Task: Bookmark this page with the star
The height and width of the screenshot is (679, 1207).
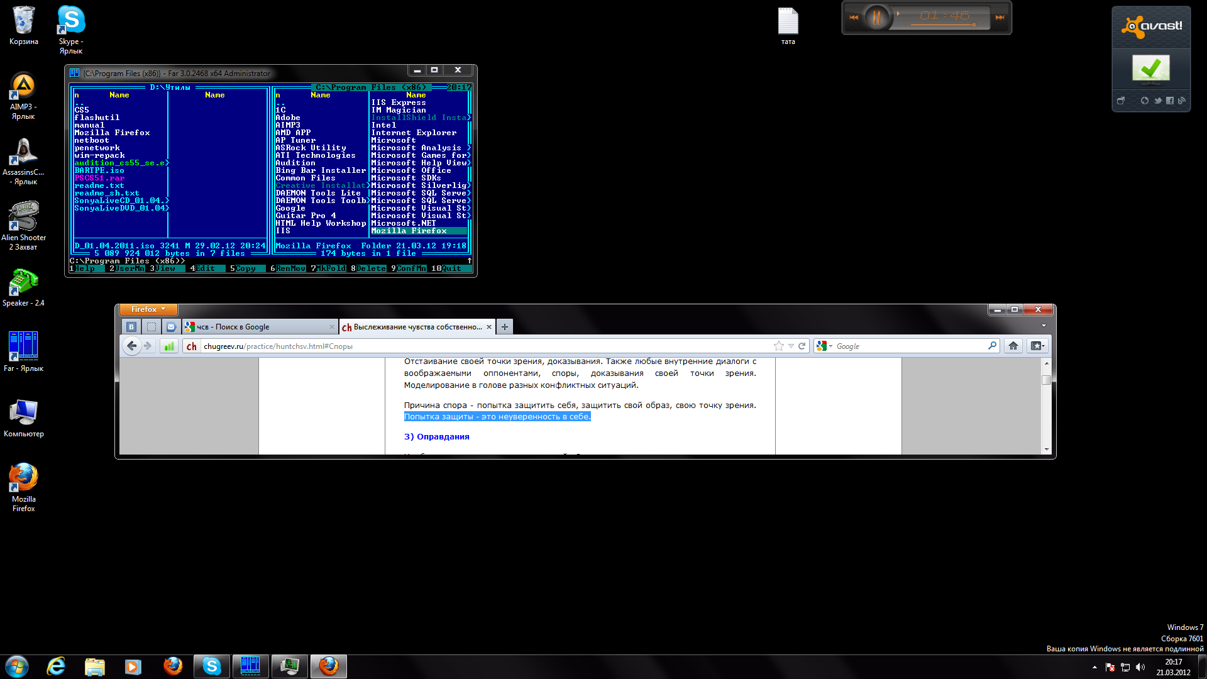Action: pyautogui.click(x=779, y=346)
